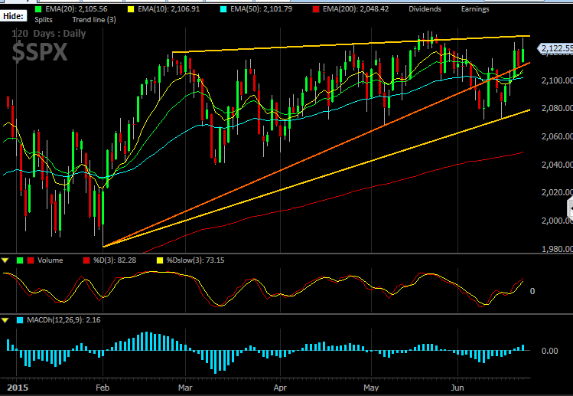Image resolution: width=573 pixels, height=396 pixels.
Task: Click the 1,980.00 price axis label
Action: coord(557,249)
